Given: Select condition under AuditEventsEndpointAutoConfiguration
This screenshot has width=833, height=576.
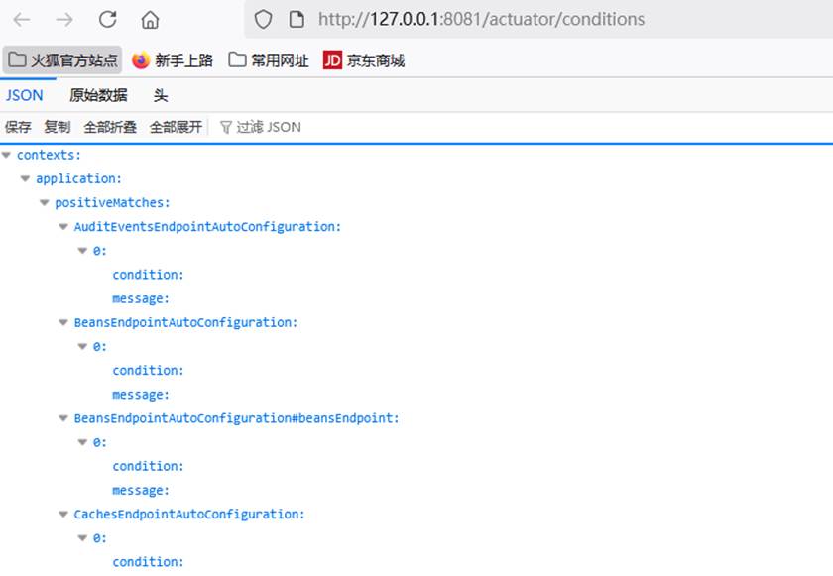Looking at the screenshot, I should pos(148,275).
